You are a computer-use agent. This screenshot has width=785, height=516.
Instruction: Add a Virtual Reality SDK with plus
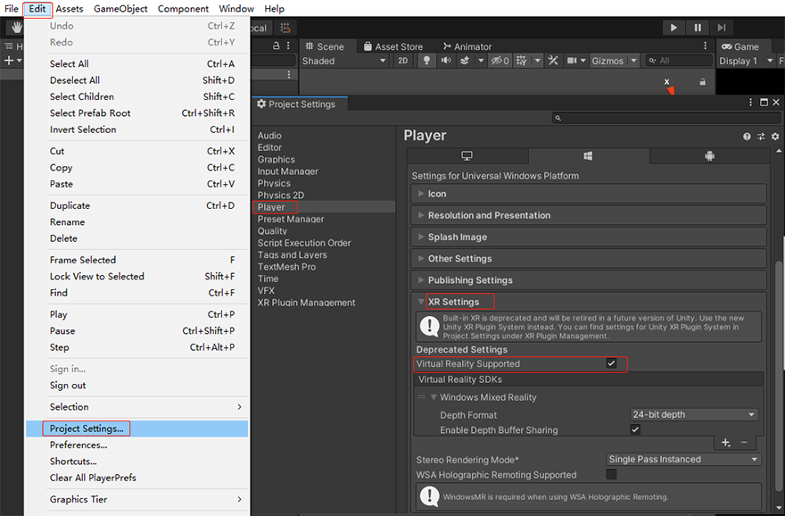pos(725,443)
